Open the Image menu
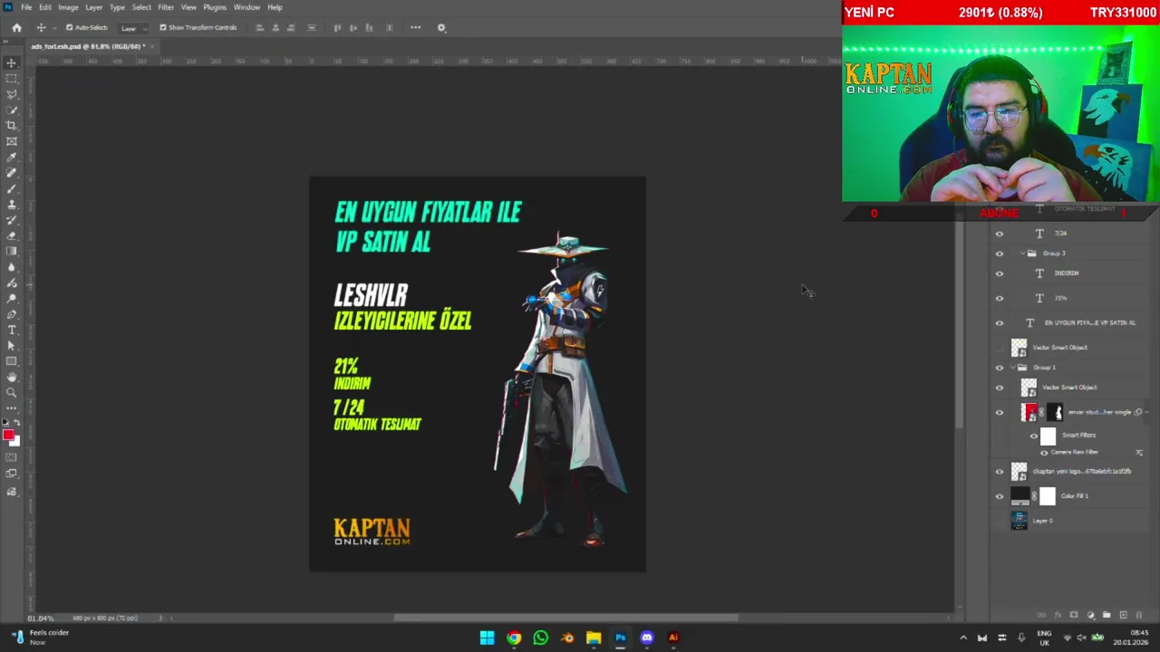 (x=69, y=7)
